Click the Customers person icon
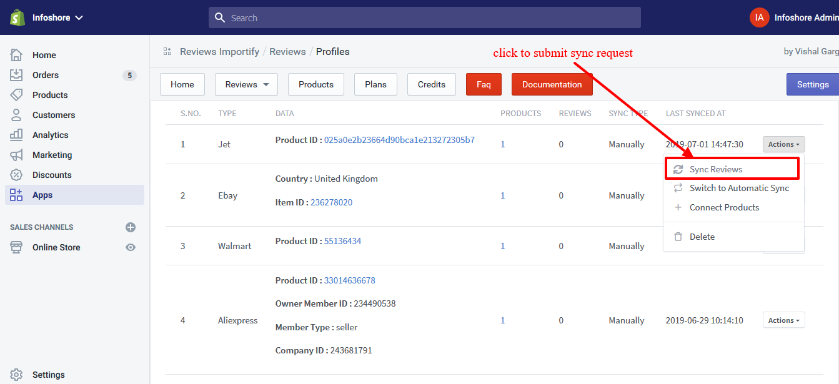This screenshot has height=384, width=839. coord(17,115)
